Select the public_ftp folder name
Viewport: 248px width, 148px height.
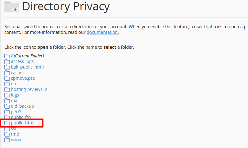tap(21, 117)
